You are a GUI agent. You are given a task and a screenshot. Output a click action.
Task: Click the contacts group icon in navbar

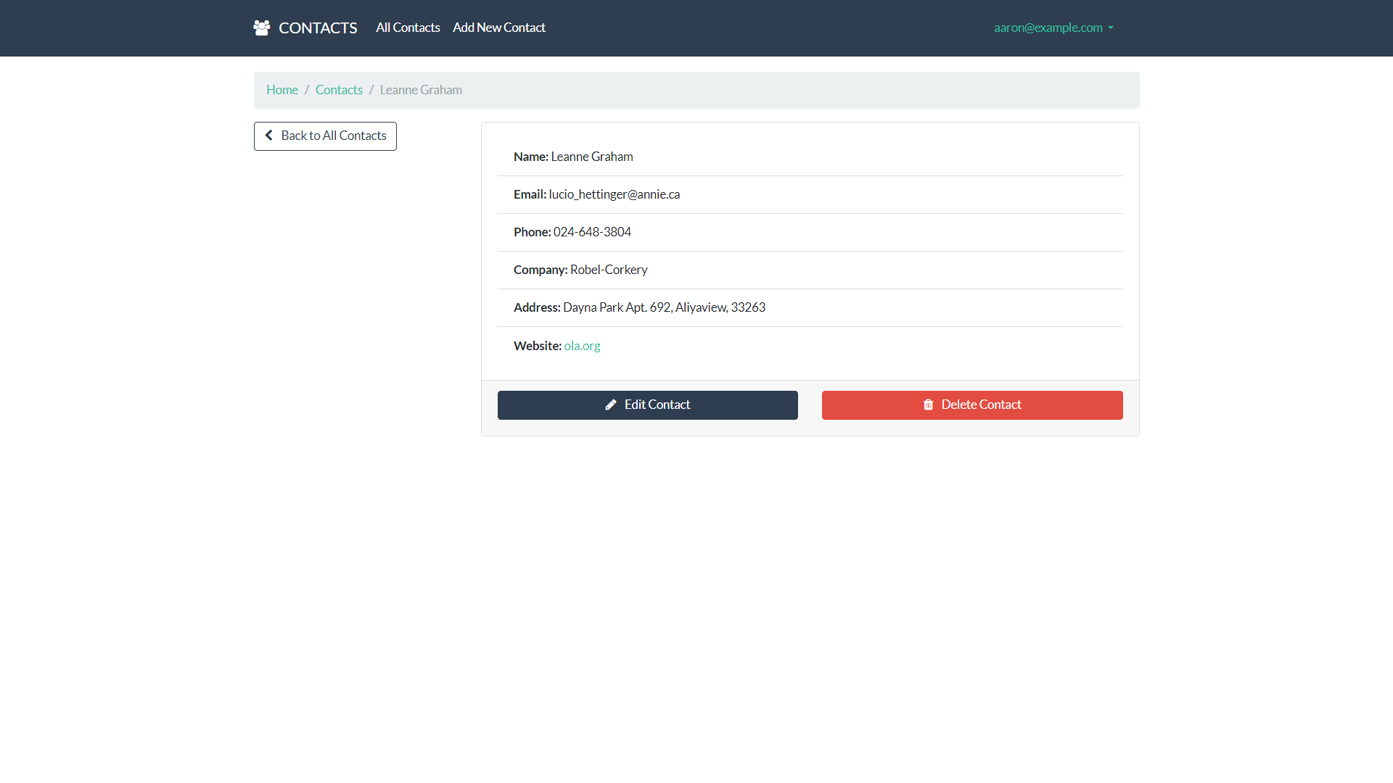coord(261,28)
